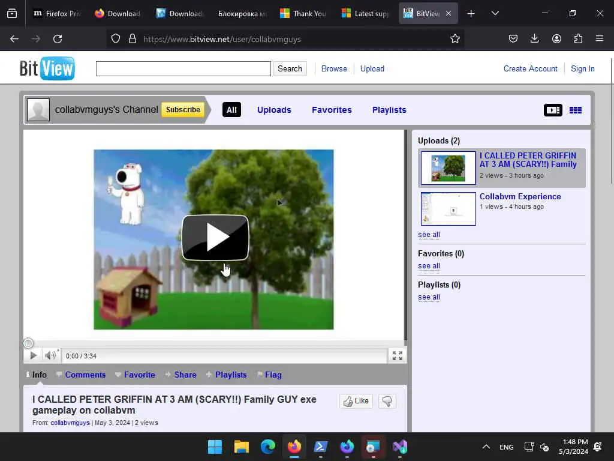Like the video with the Like button
Screen dimensions: 614x461
point(356,401)
